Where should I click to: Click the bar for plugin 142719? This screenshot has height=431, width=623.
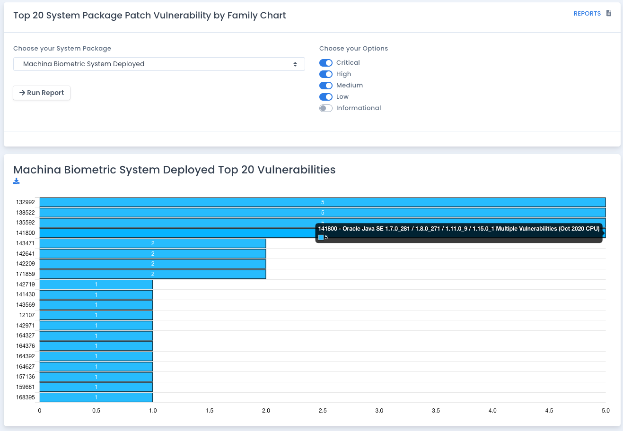pos(96,284)
